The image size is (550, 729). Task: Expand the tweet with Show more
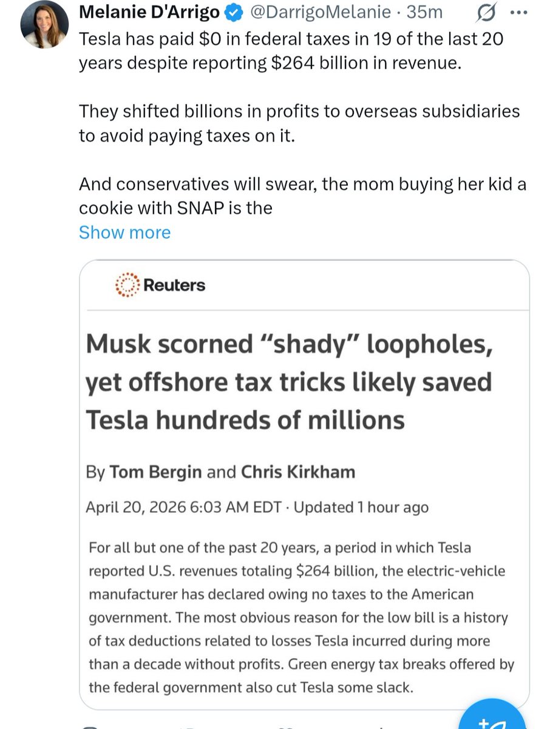[x=124, y=233]
